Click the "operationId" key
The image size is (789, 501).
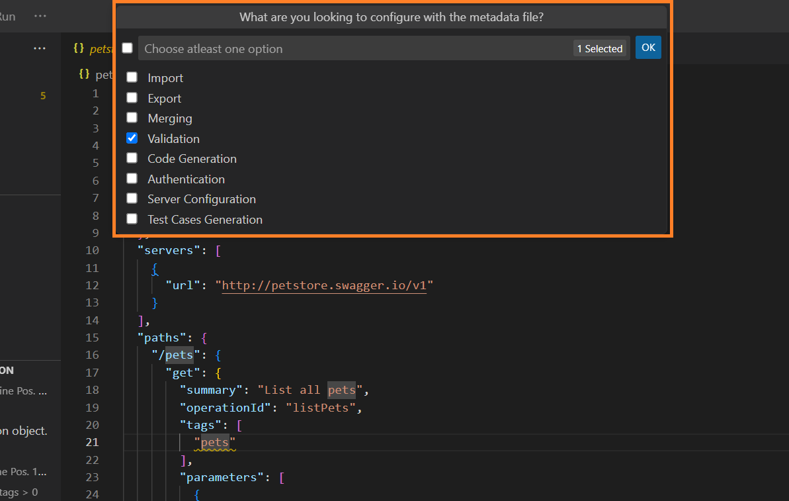pyautogui.click(x=225, y=407)
